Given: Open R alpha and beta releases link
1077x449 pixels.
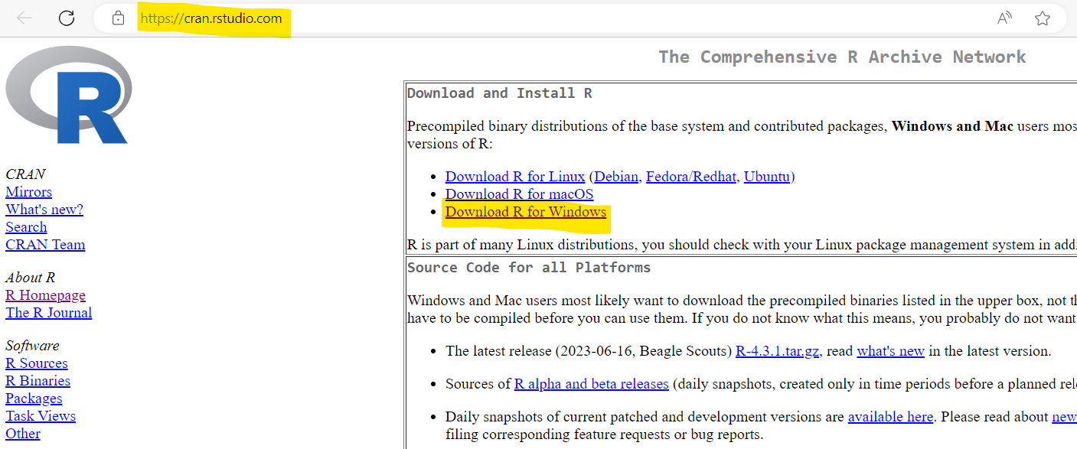Looking at the screenshot, I should click(591, 384).
